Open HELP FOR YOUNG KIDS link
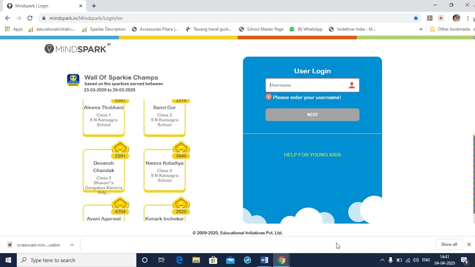Image resolution: width=475 pixels, height=267 pixels. pos(312,155)
